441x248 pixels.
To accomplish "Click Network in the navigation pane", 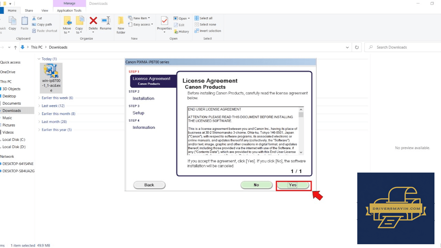I will pos(7,156).
